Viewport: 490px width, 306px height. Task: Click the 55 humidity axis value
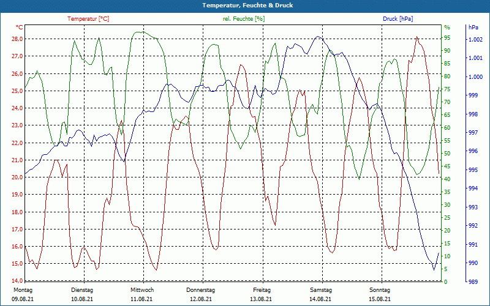tap(447, 141)
